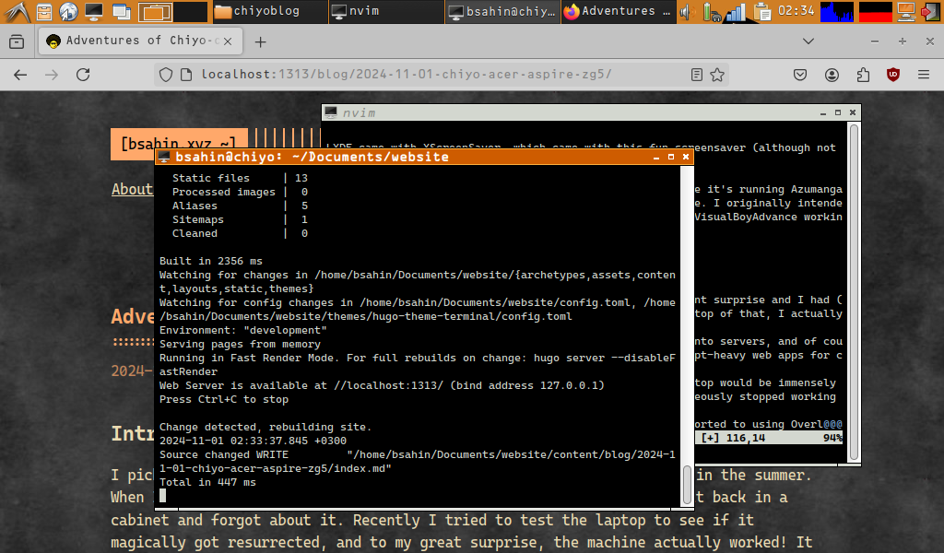Click the panel clock showing 02:34
The width and height of the screenshot is (944, 553).
click(796, 11)
